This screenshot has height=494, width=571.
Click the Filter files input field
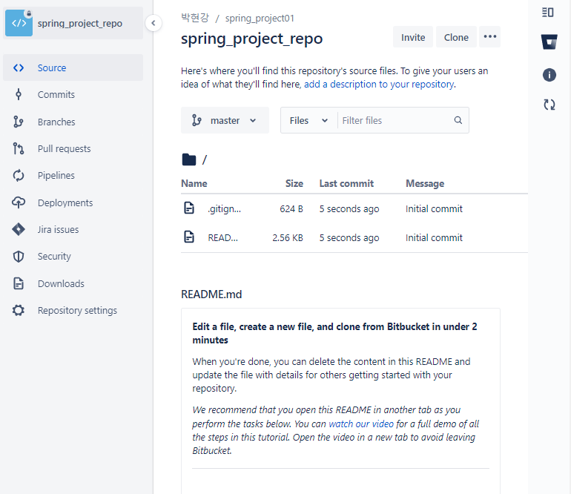click(x=395, y=120)
